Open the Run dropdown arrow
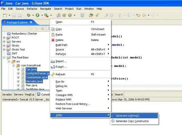 pyautogui.click(x=42, y=15)
